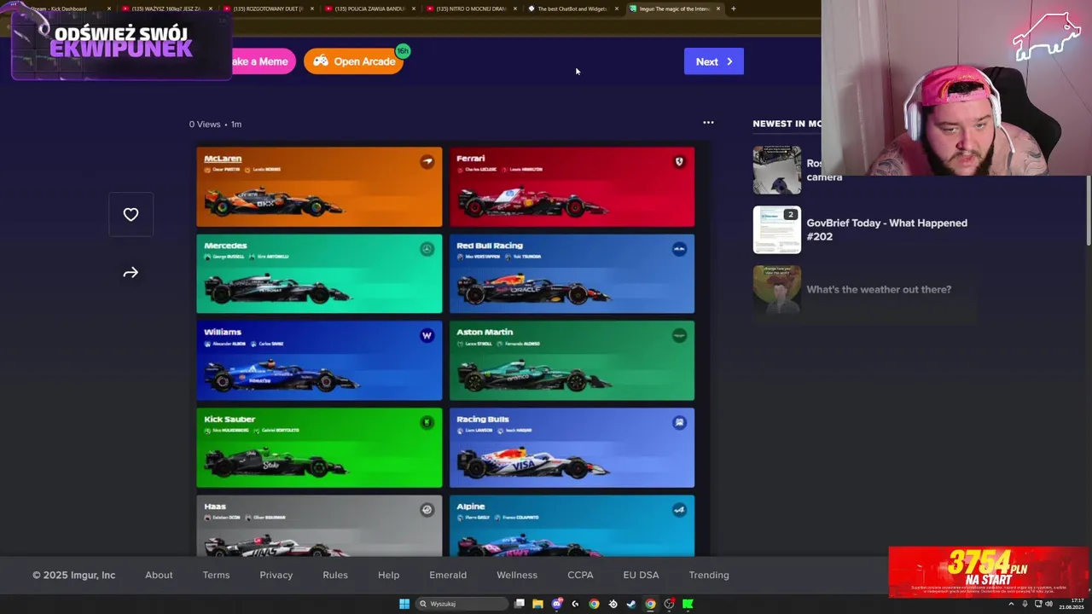The width and height of the screenshot is (1092, 614).
Task: Open the What's the weather out there post
Action: tap(879, 289)
